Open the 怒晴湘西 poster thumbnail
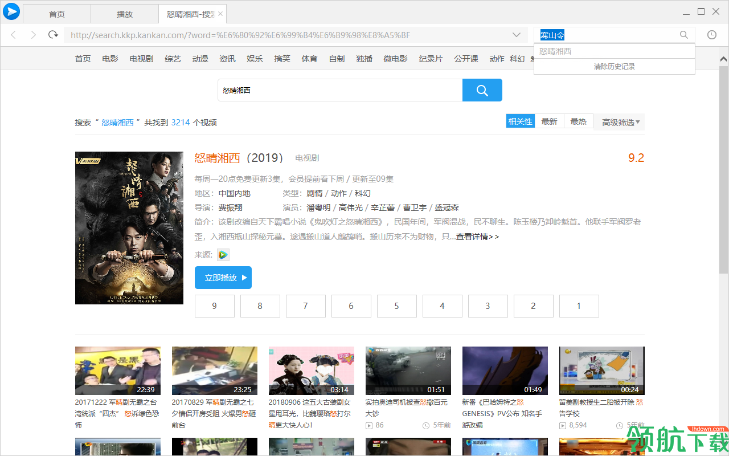The height and width of the screenshot is (456, 729). tap(129, 228)
